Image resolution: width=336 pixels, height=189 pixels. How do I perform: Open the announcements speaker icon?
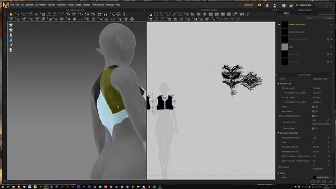click(x=267, y=6)
